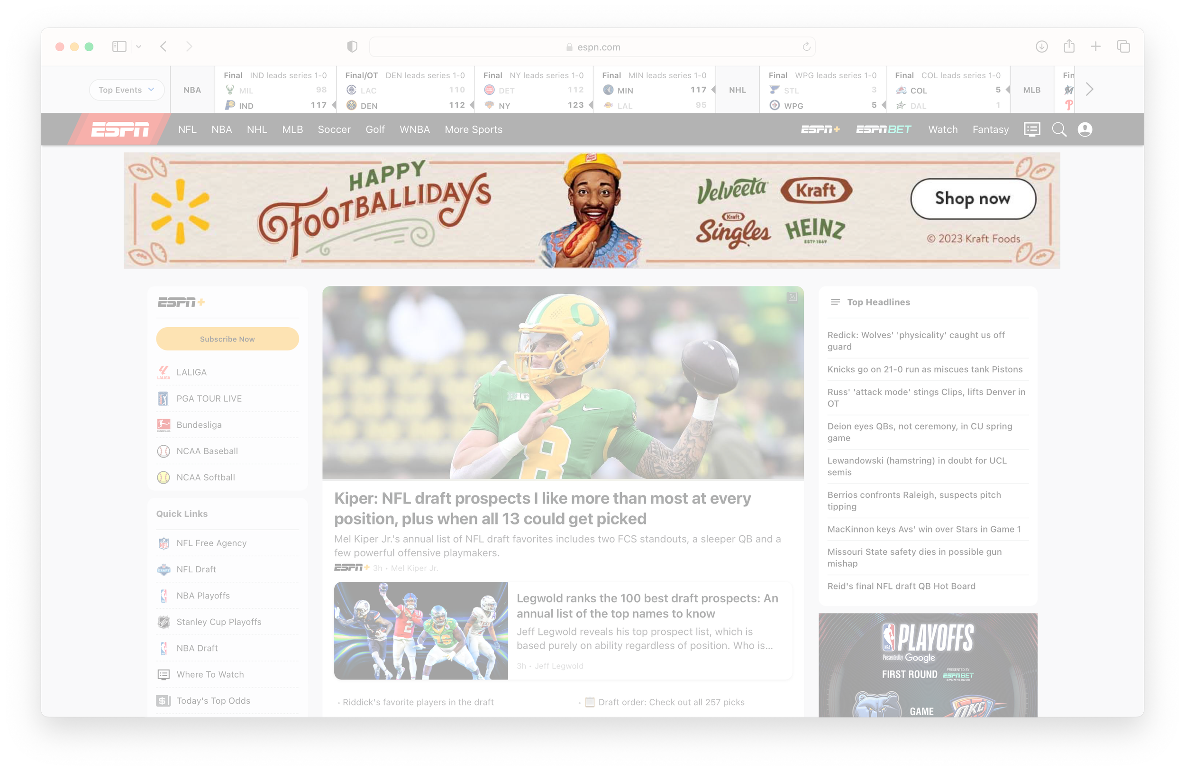Click Safari sidebar toggle icon
Screen dimensions: 1185x771
coord(119,47)
